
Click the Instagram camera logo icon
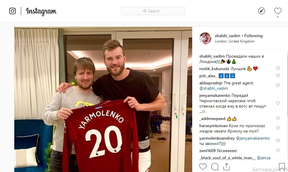[x=12, y=11]
